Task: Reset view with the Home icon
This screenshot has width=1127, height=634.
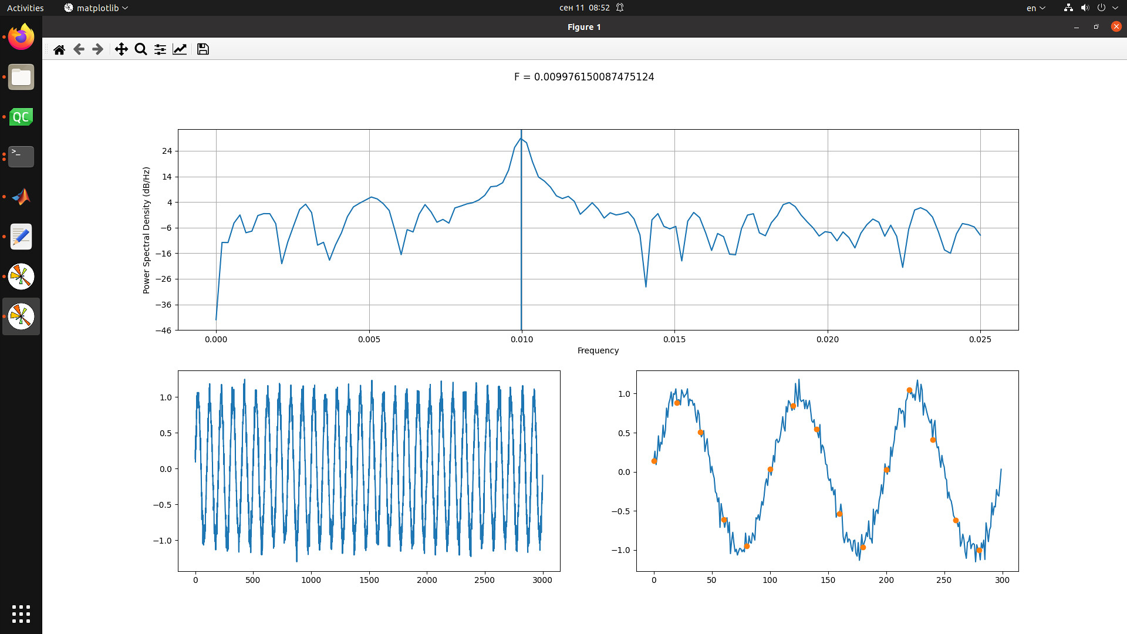Action: tap(59, 49)
